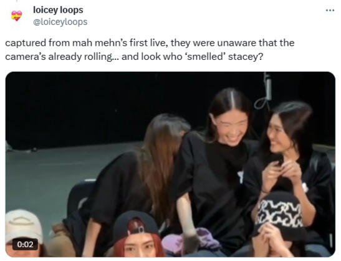This screenshot has height=261, width=341.
Task: Click the beige cap in video corner
Action: pyautogui.click(x=24, y=224)
